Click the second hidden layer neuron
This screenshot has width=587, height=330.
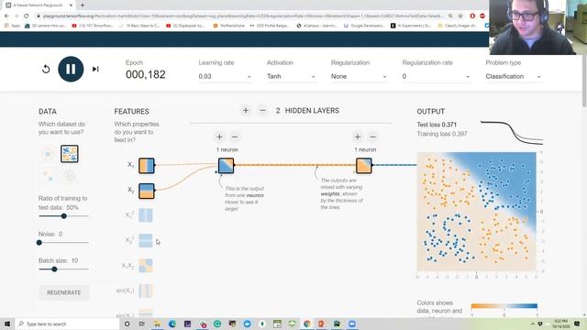364,165
